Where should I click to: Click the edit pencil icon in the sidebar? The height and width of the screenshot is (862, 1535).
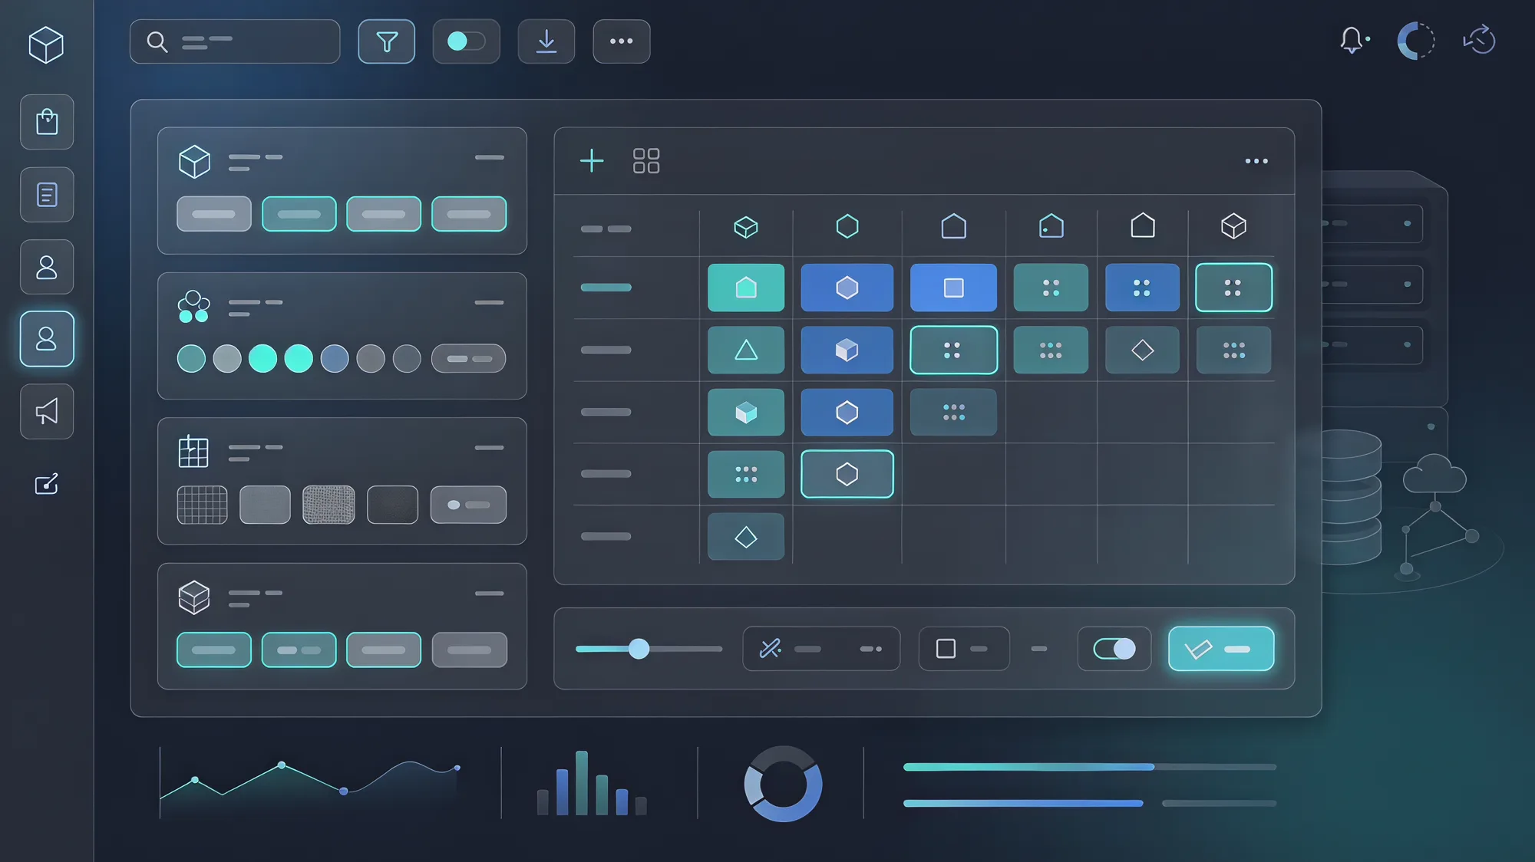pyautogui.click(x=47, y=484)
